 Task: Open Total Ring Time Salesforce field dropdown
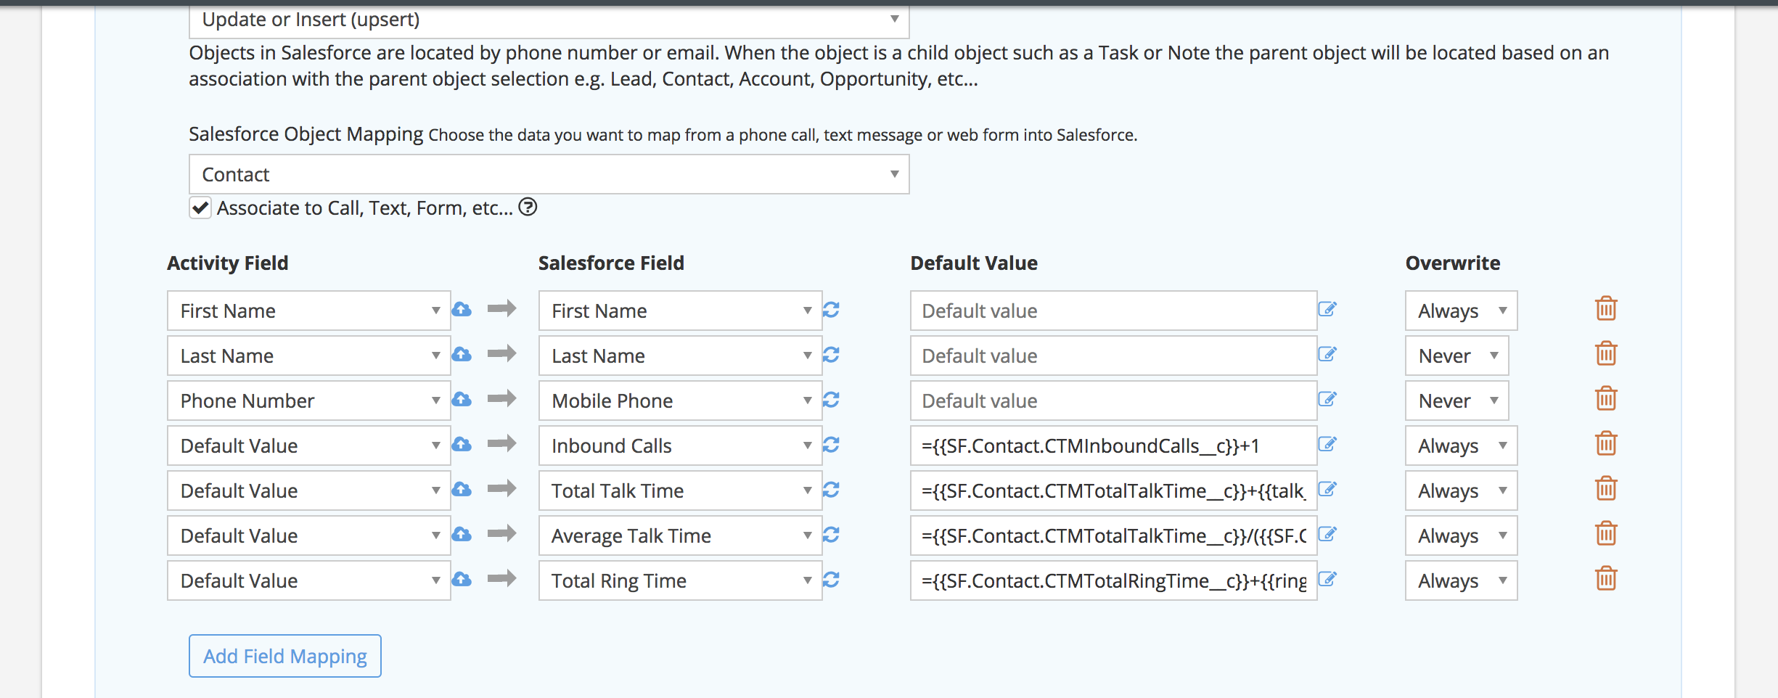point(680,581)
